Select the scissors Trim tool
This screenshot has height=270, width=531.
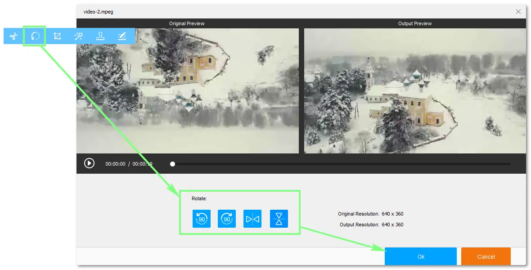pyautogui.click(x=14, y=36)
